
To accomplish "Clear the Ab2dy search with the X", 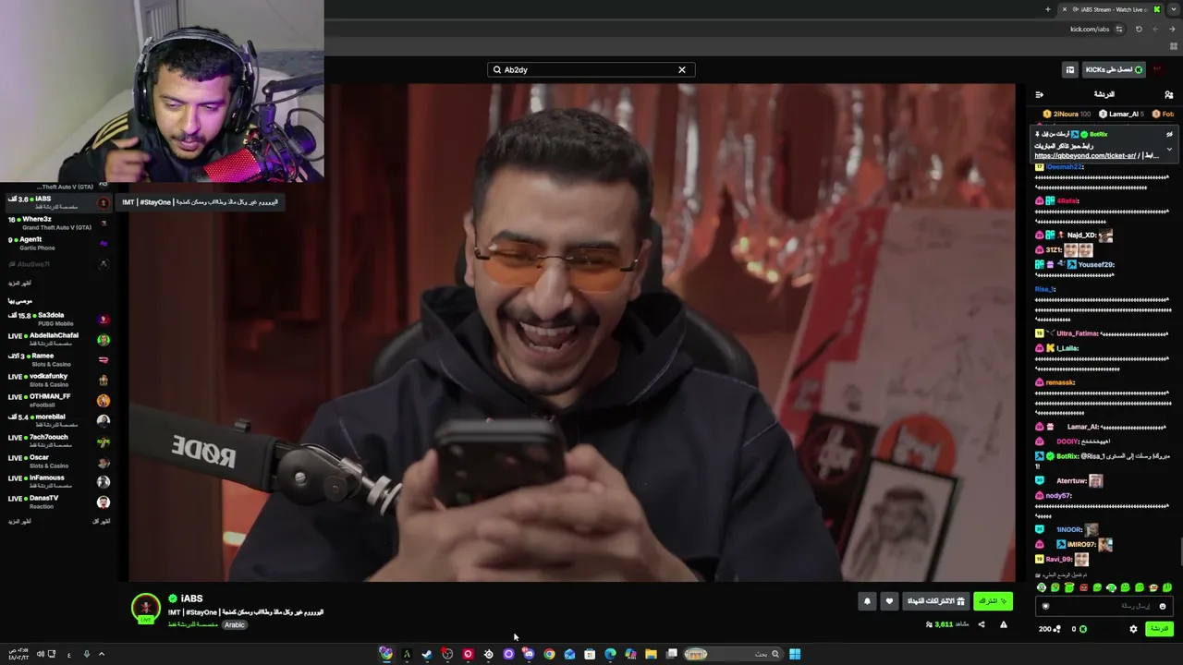I will pos(682,70).
